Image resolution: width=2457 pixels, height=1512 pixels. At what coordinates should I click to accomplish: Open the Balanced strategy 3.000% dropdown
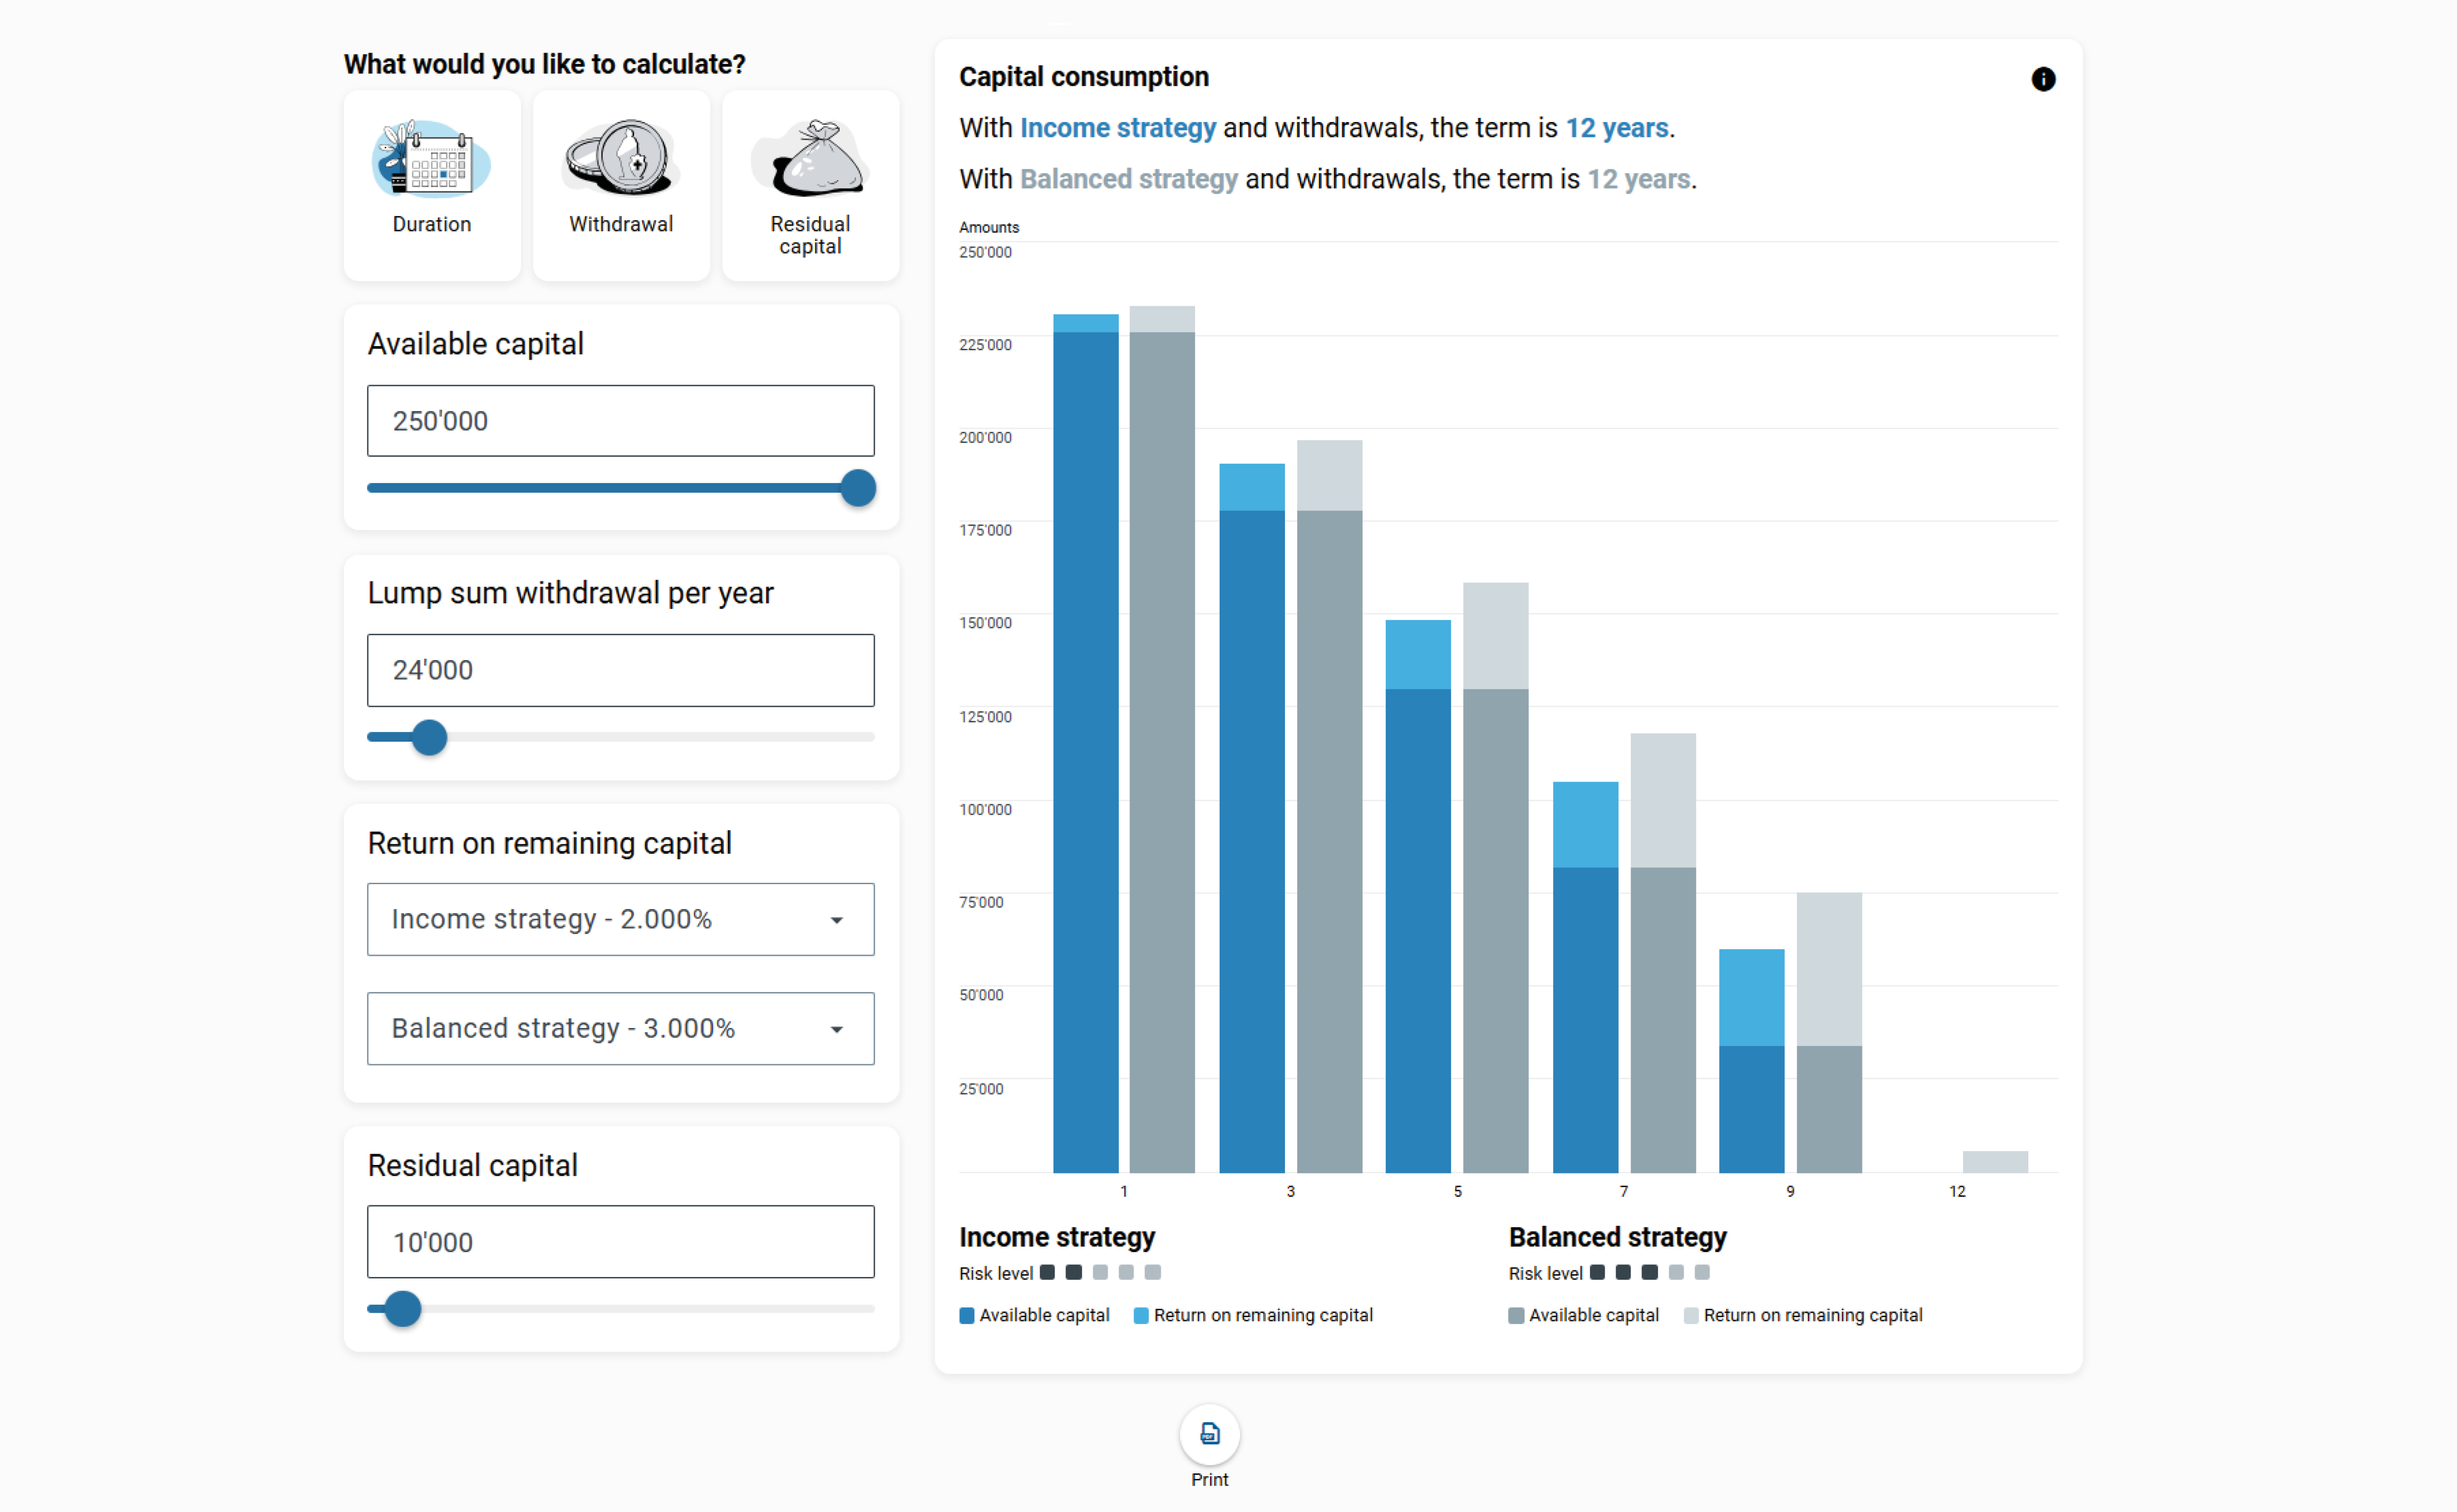[x=600, y=1028]
